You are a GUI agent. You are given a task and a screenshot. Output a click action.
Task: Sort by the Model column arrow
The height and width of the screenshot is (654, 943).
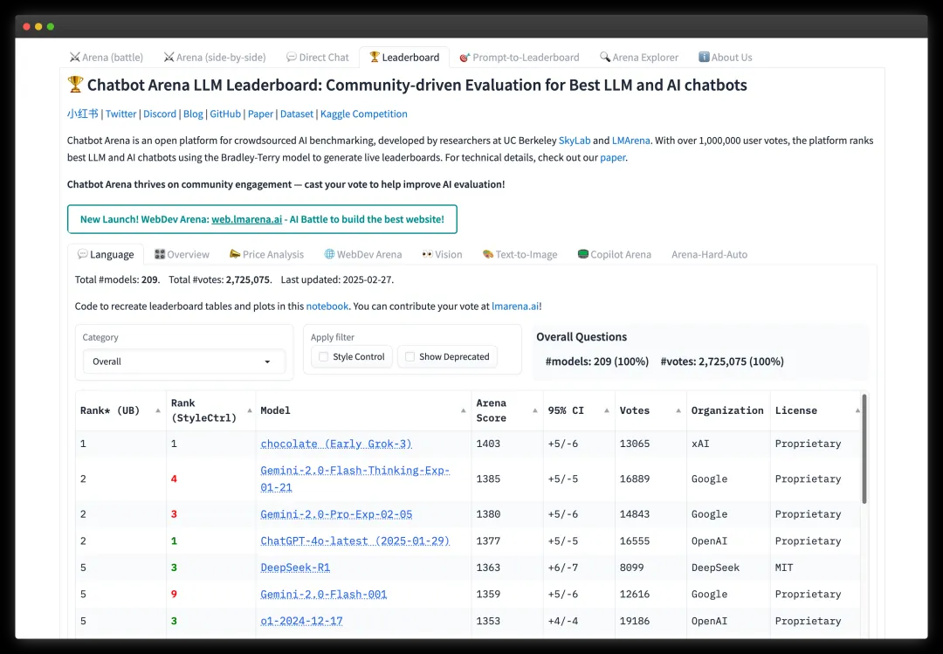tap(463, 410)
